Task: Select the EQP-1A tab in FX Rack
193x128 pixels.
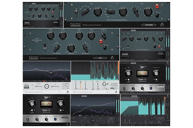Action: coord(33,4)
